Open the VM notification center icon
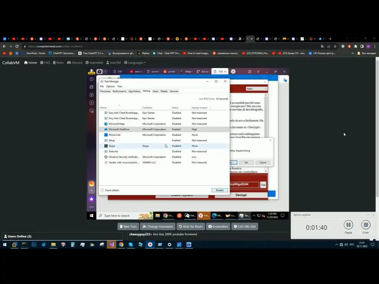379x284 pixels. (282, 216)
